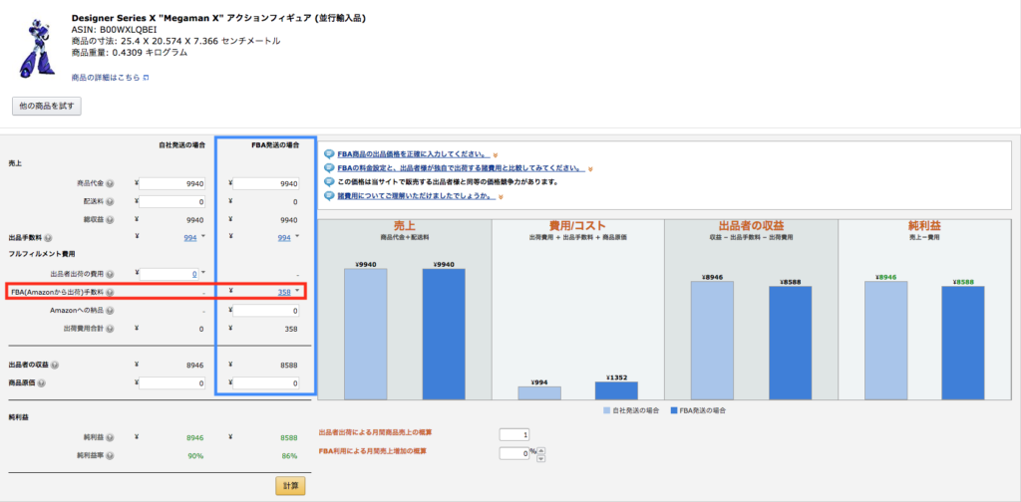Click speech bubble icon next to 諸費用について tip
Image resolution: width=1021 pixels, height=502 pixels.
329,196
